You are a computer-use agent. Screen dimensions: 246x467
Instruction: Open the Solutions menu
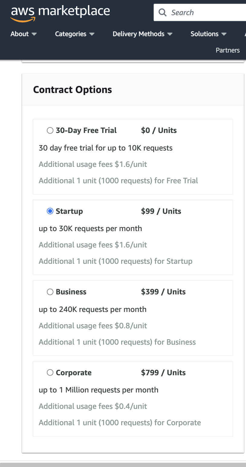(x=204, y=34)
